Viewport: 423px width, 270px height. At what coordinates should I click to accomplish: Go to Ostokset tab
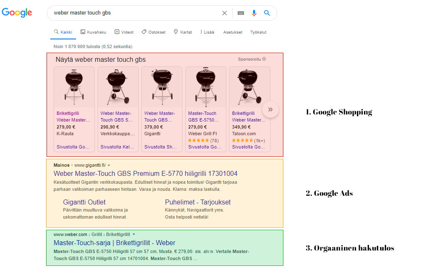(153, 32)
